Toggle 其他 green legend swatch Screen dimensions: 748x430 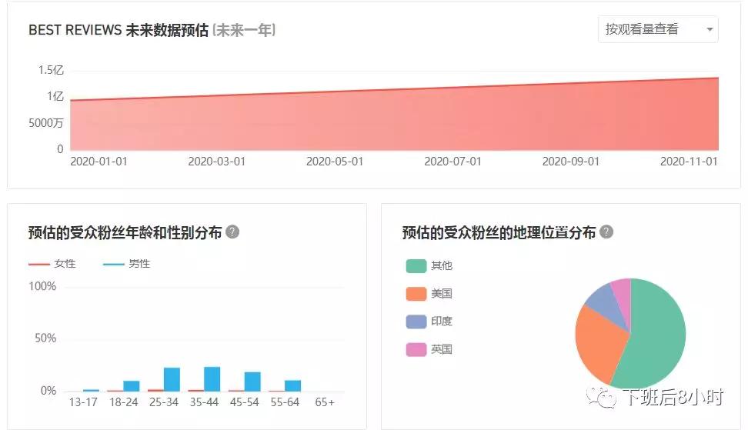pyautogui.click(x=416, y=266)
